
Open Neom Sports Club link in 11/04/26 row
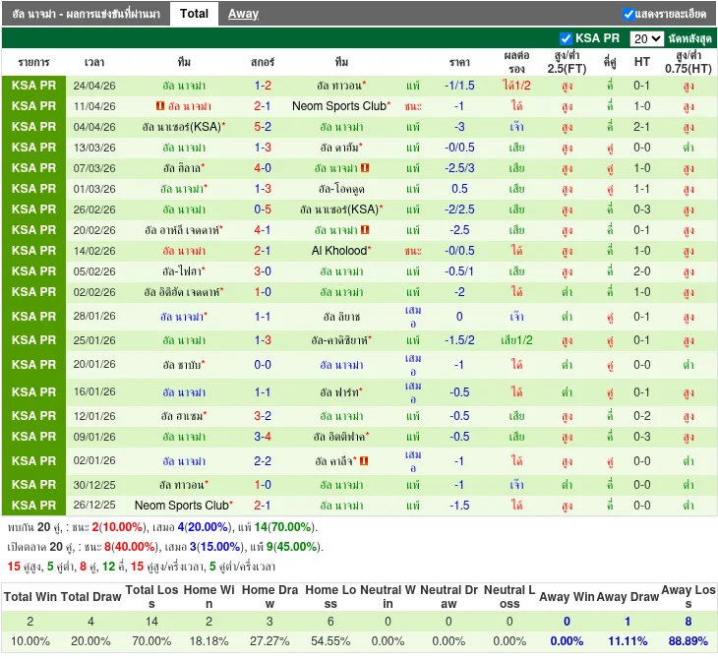pos(339,106)
